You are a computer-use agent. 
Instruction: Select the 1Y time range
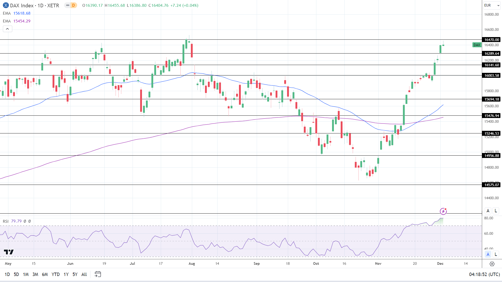click(66, 274)
